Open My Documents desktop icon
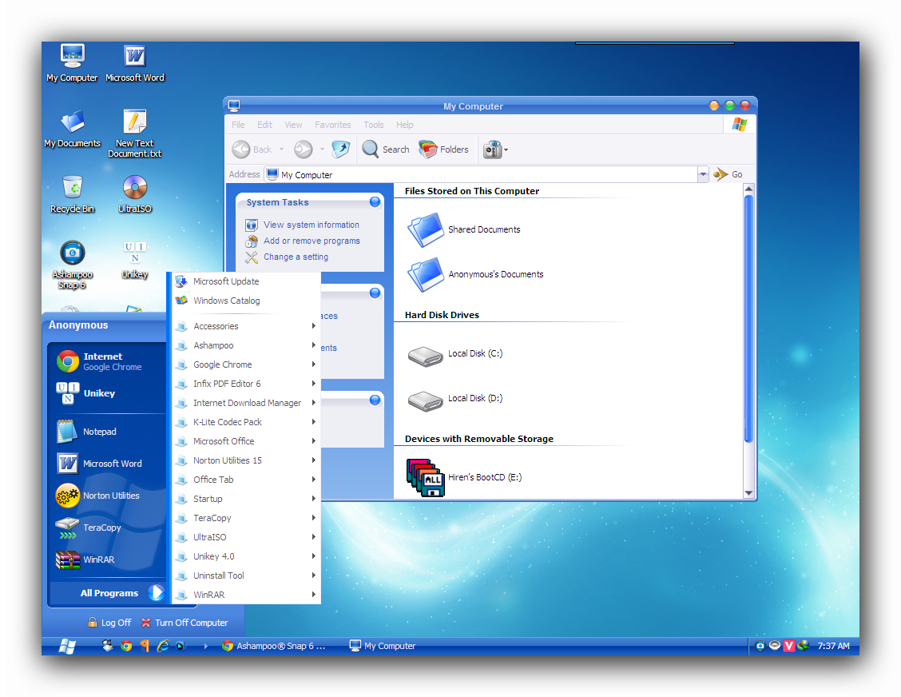This screenshot has height=697, width=901. pyautogui.click(x=73, y=129)
